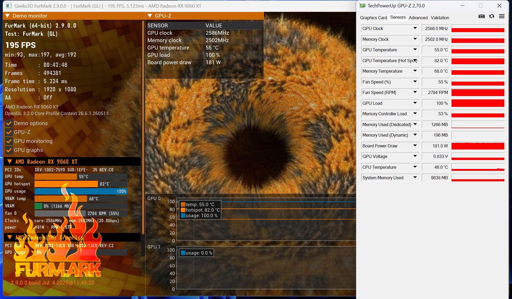Click the fan 0 2784 RPM bar
Screen dimensions: 512x299
pos(81,213)
